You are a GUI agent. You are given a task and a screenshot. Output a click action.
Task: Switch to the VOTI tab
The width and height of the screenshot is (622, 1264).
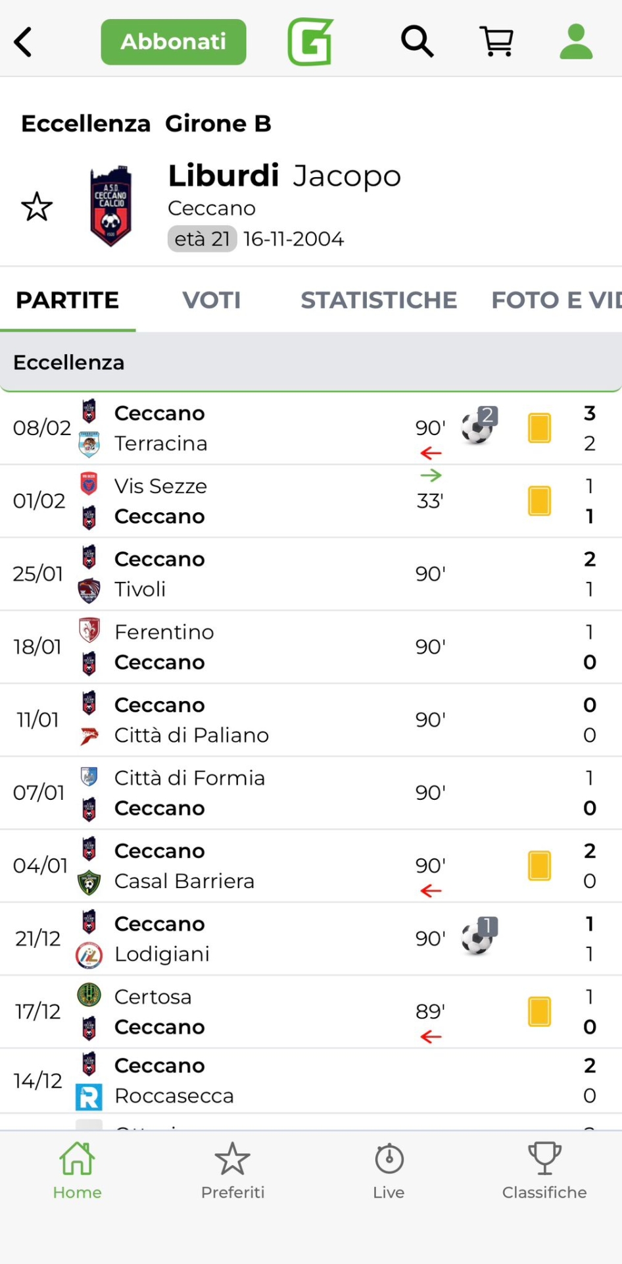211,300
